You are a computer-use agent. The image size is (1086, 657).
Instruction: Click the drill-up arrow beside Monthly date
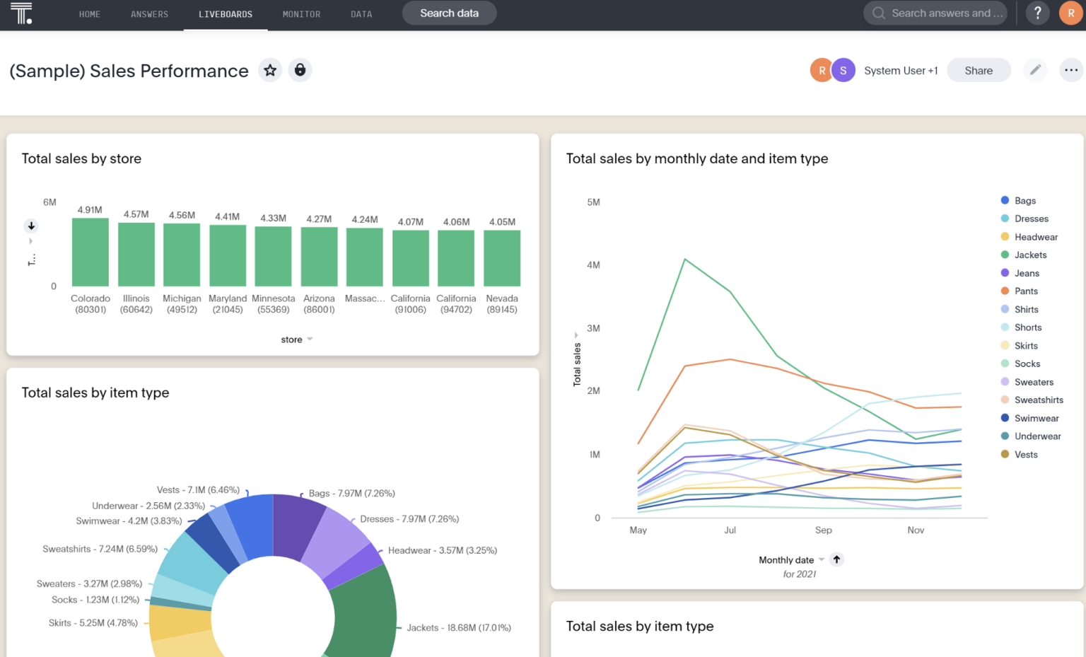click(836, 559)
